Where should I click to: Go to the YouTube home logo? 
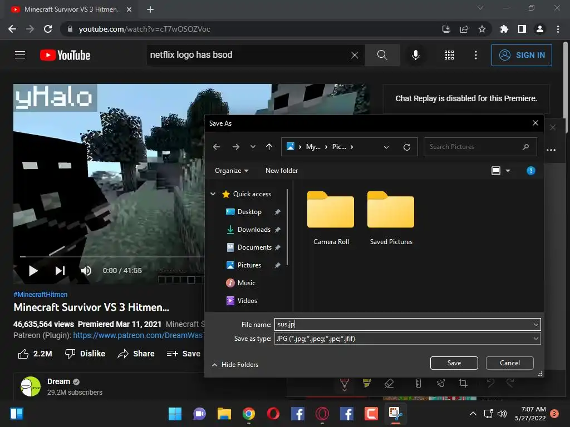(65, 55)
